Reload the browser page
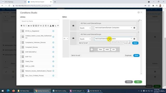The height and width of the screenshot is (93, 166). point(9,6)
